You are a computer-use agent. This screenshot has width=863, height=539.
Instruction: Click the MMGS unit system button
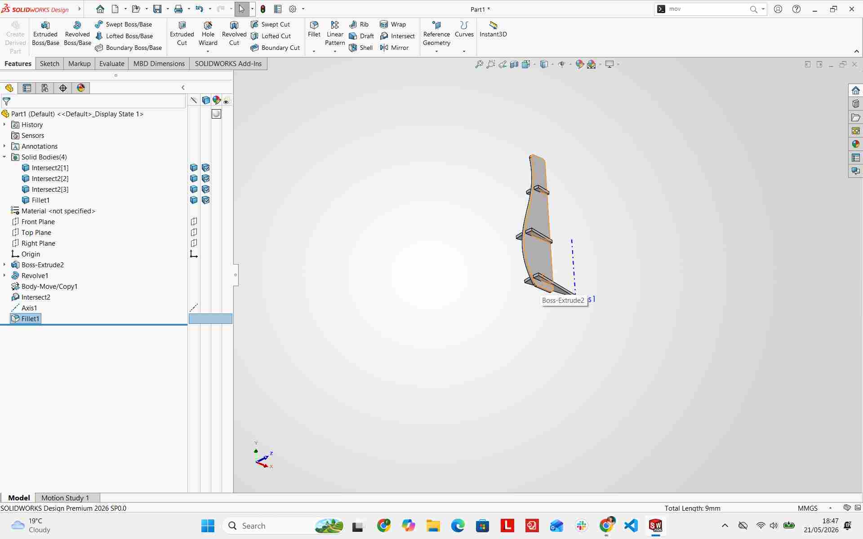(808, 508)
